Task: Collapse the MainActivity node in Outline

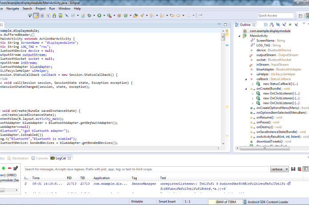Action: pyautogui.click(x=240, y=36)
